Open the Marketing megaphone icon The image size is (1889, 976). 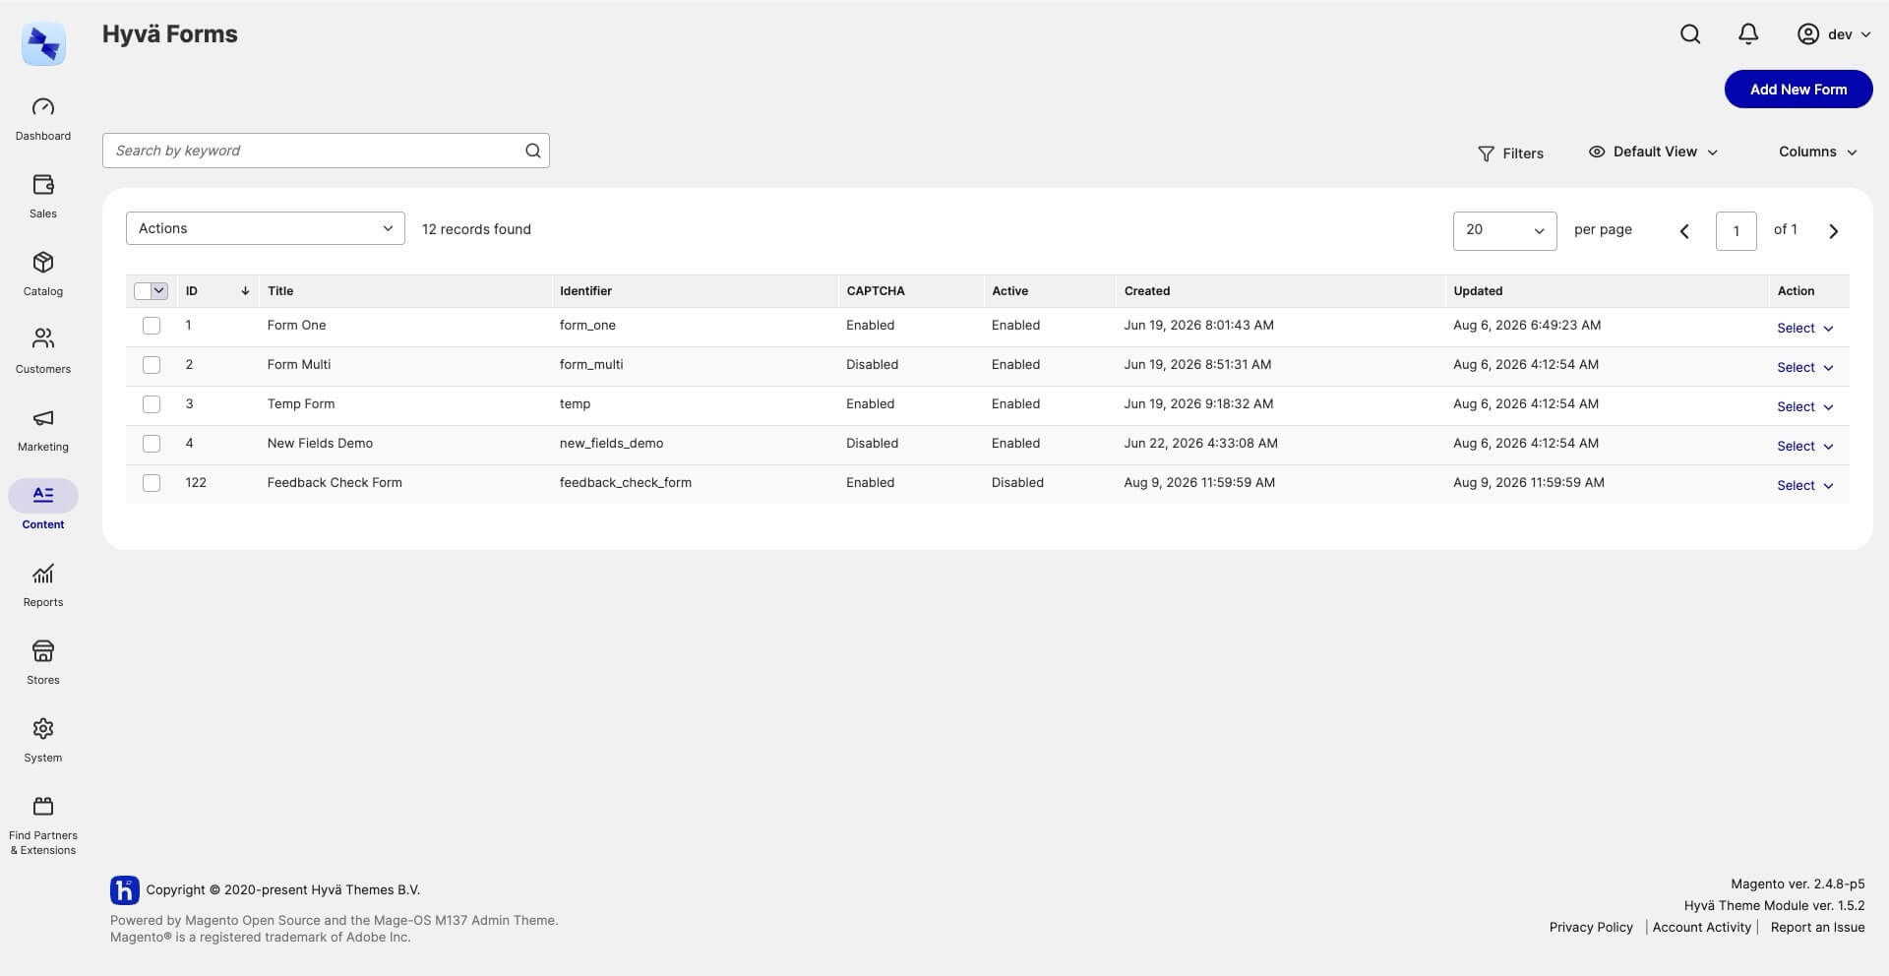pyautogui.click(x=43, y=418)
